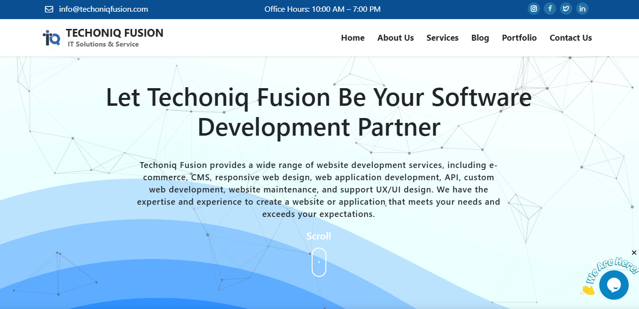This screenshot has height=309, width=639.
Task: Click the envelope icon in the top bar
Action: click(49, 9)
